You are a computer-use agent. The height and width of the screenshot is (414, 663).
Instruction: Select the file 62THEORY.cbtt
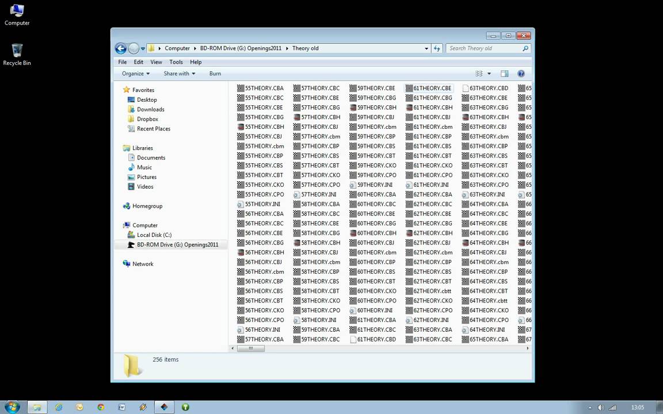[428, 291]
